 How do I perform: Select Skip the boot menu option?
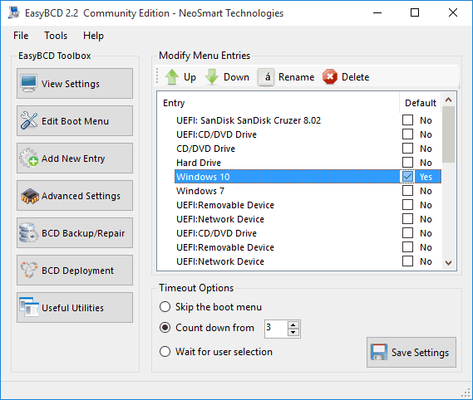pos(165,307)
